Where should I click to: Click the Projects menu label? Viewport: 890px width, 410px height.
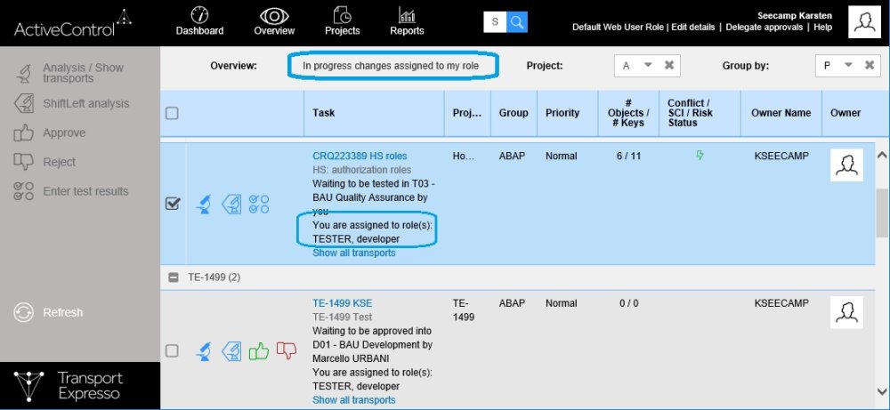tap(343, 30)
